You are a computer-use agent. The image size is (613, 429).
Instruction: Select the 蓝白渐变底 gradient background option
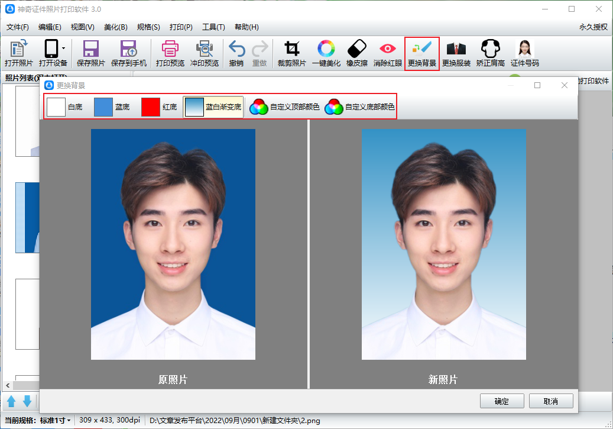coord(213,107)
